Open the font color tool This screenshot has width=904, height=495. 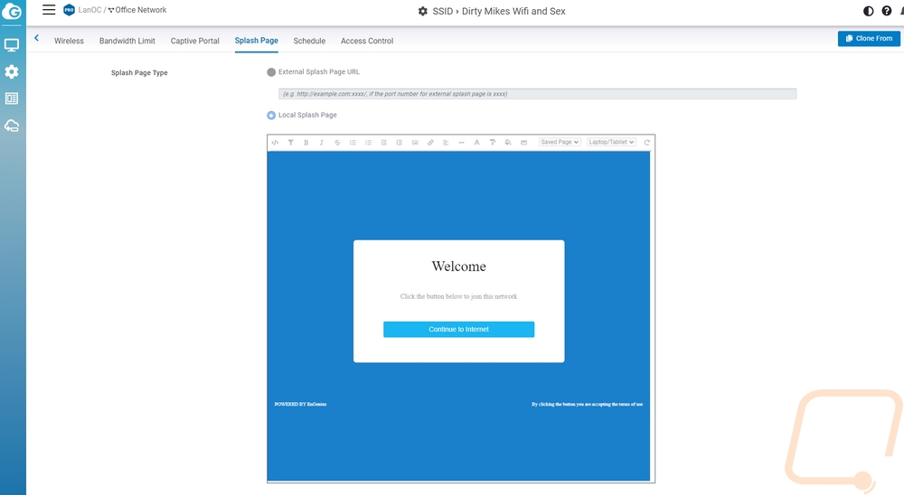click(476, 143)
